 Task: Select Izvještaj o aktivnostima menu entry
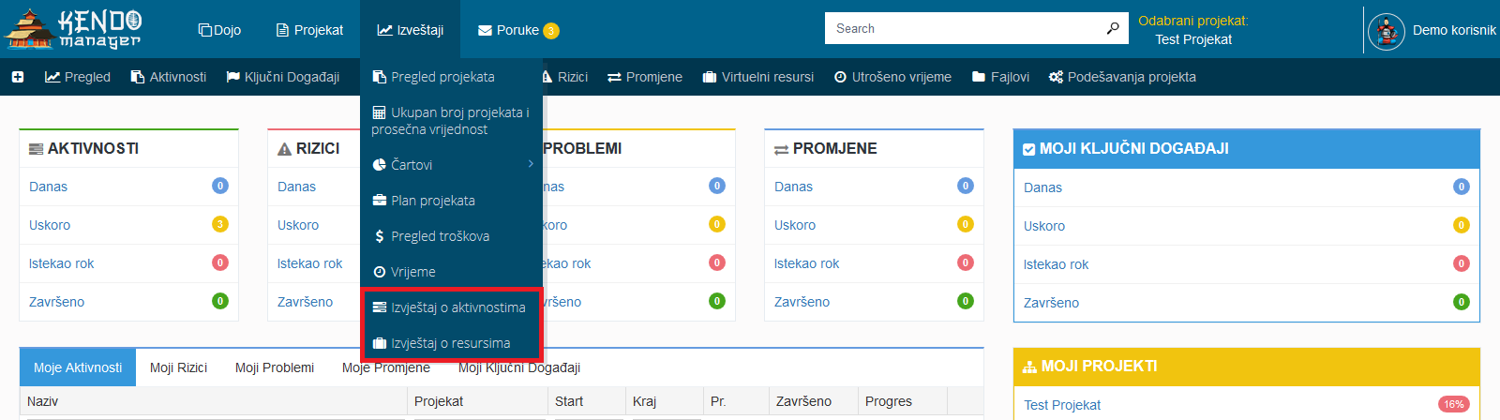tap(450, 307)
